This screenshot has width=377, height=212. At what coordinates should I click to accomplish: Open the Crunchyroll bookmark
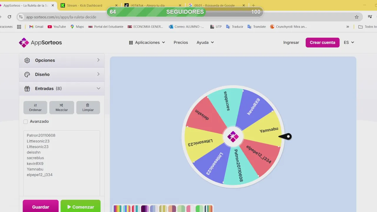tap(288, 26)
